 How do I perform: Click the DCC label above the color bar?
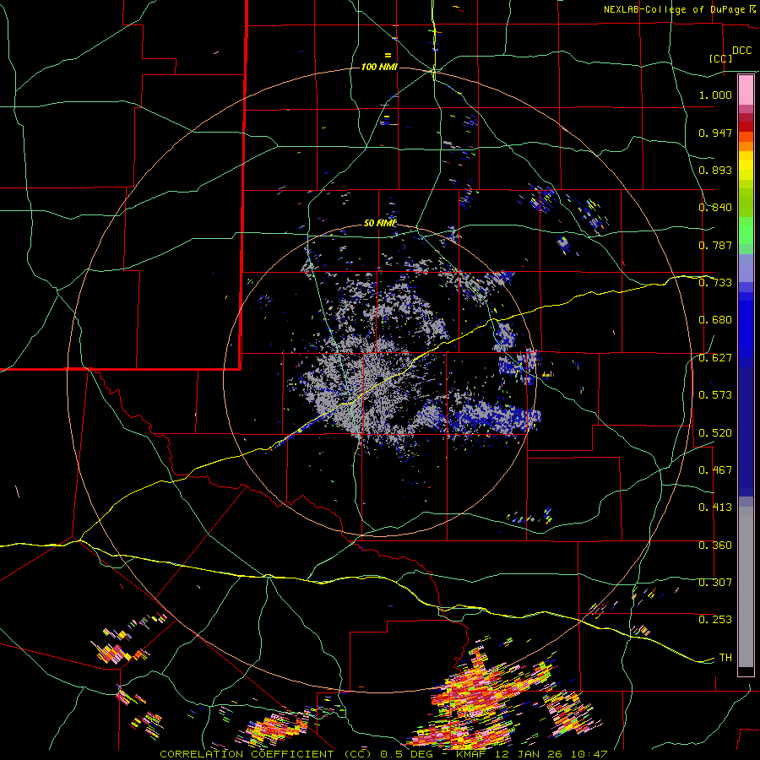click(x=741, y=51)
